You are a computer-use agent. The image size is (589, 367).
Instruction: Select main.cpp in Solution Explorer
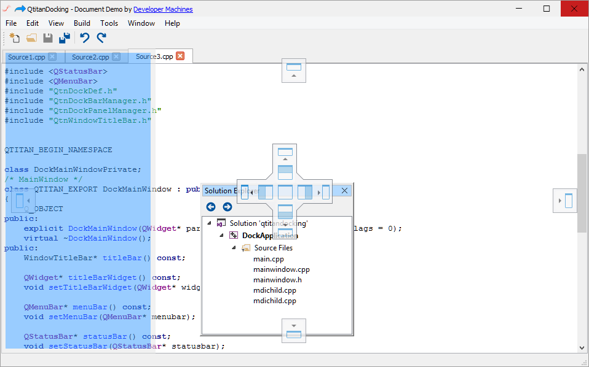(269, 259)
